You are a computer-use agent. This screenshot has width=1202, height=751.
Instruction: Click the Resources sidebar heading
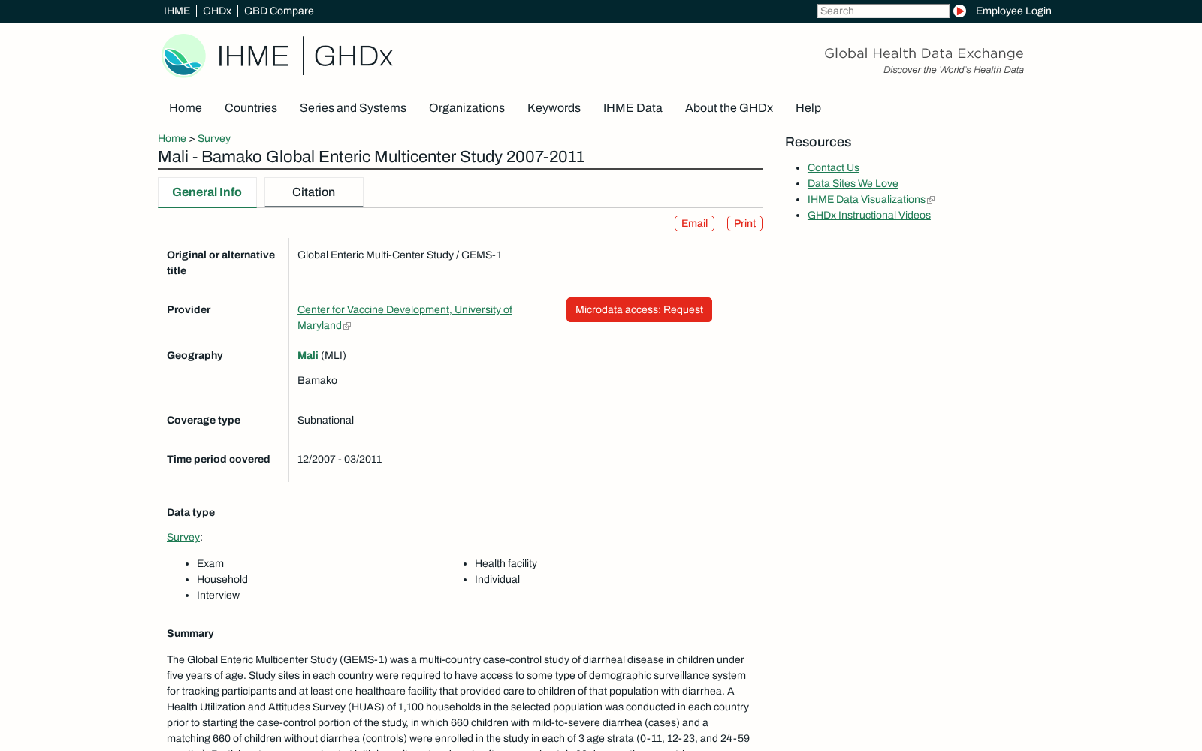point(818,142)
